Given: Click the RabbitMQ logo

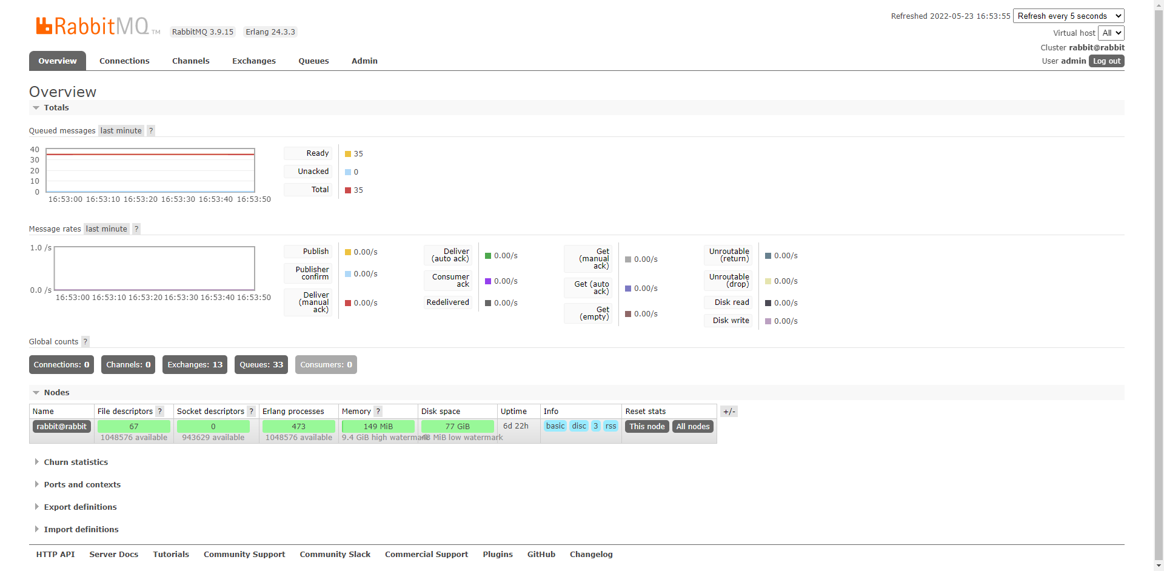Looking at the screenshot, I should coord(94,25).
